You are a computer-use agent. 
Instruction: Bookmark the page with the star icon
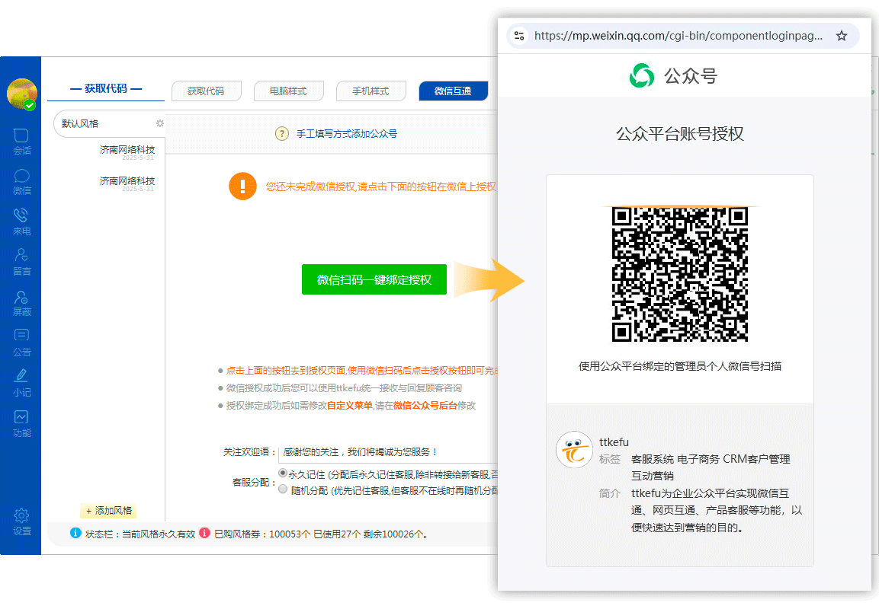[x=841, y=36]
